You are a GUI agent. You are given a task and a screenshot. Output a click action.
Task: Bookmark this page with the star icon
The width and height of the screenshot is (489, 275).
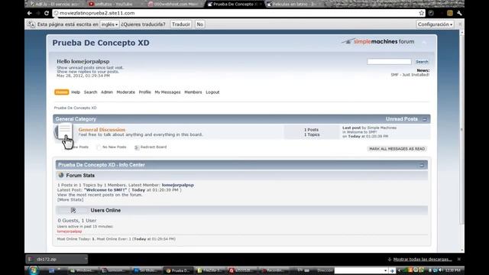[422, 13]
